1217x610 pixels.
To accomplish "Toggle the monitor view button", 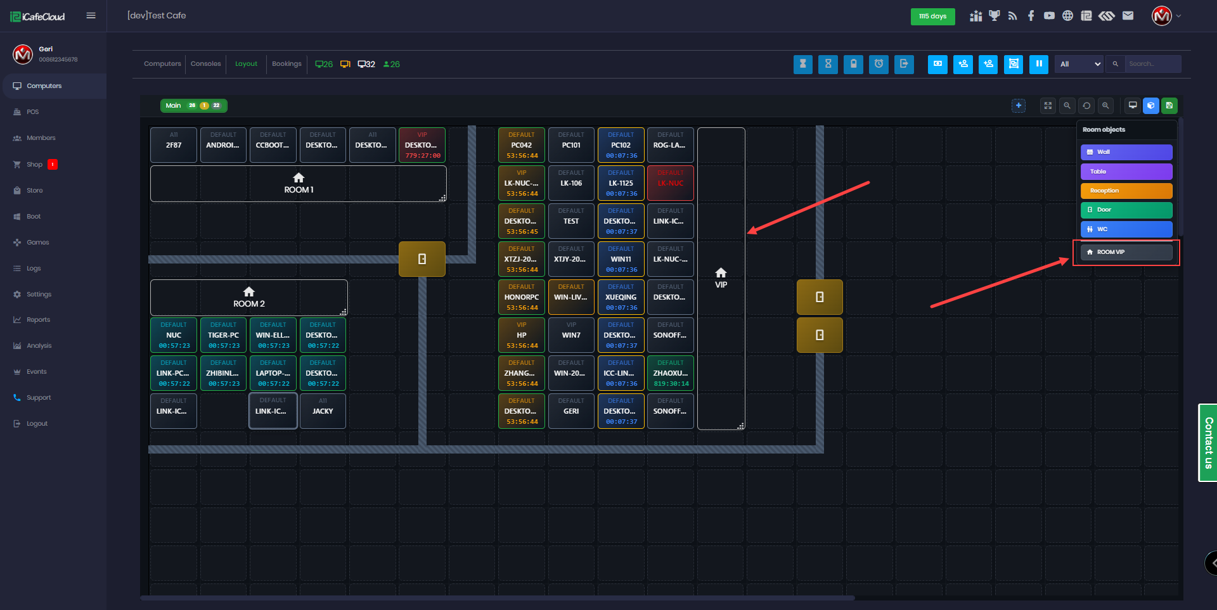I will click(1133, 106).
